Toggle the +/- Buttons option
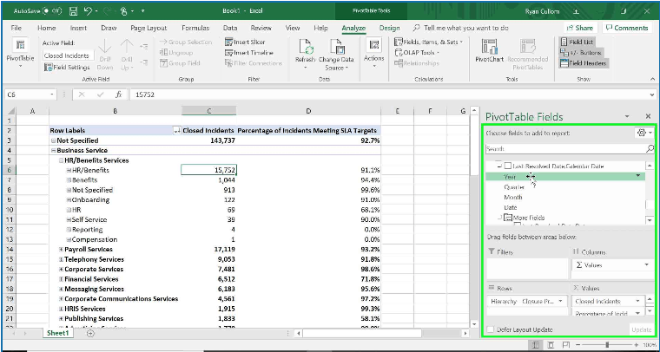This screenshot has height=352, width=660. 581,53
